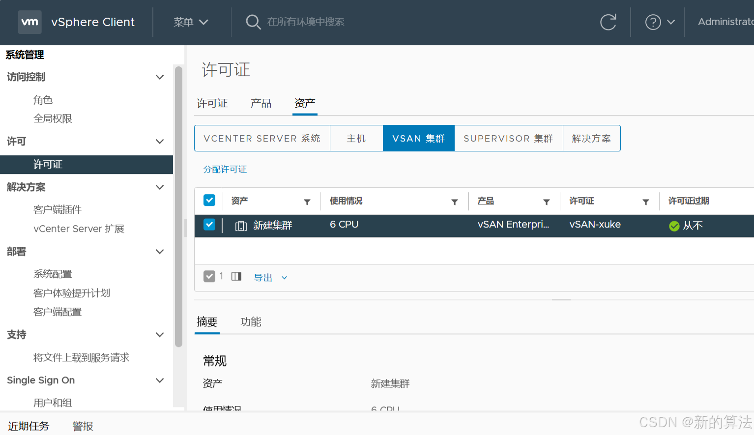Refresh the vSphere Client page
Image resolution: width=754 pixels, height=435 pixels.
608,22
